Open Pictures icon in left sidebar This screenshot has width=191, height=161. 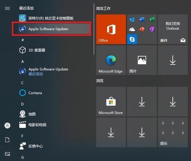point(7,154)
